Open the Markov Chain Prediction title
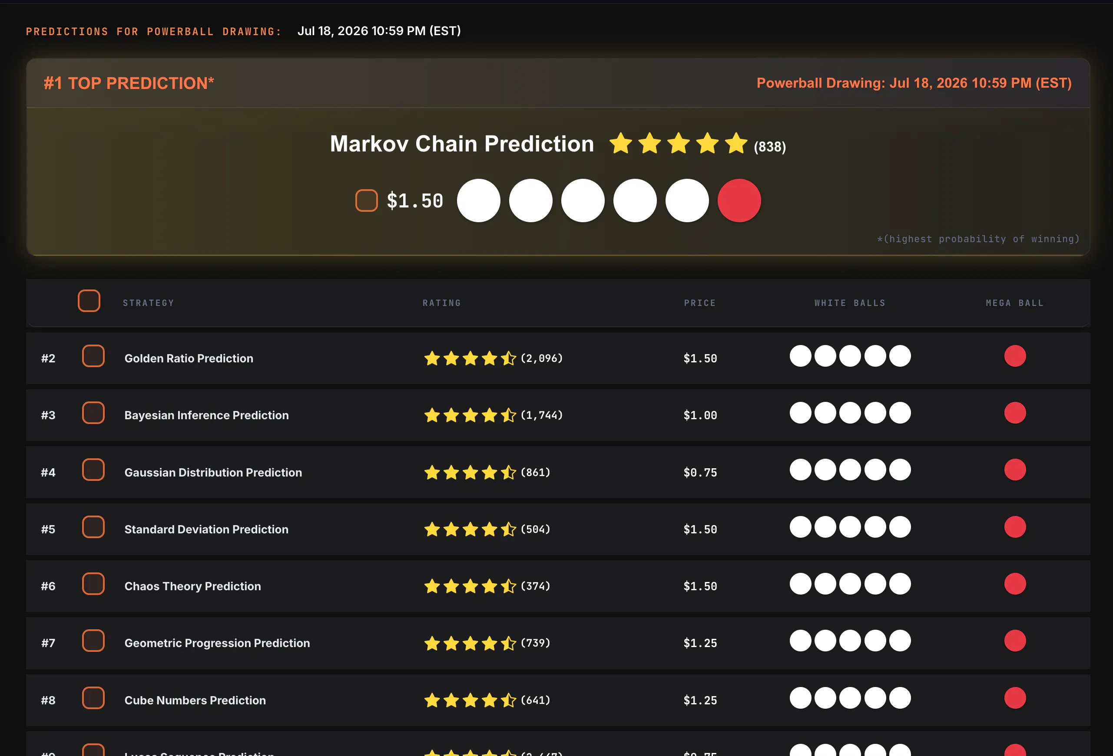Image resolution: width=1113 pixels, height=756 pixels. [x=462, y=144]
